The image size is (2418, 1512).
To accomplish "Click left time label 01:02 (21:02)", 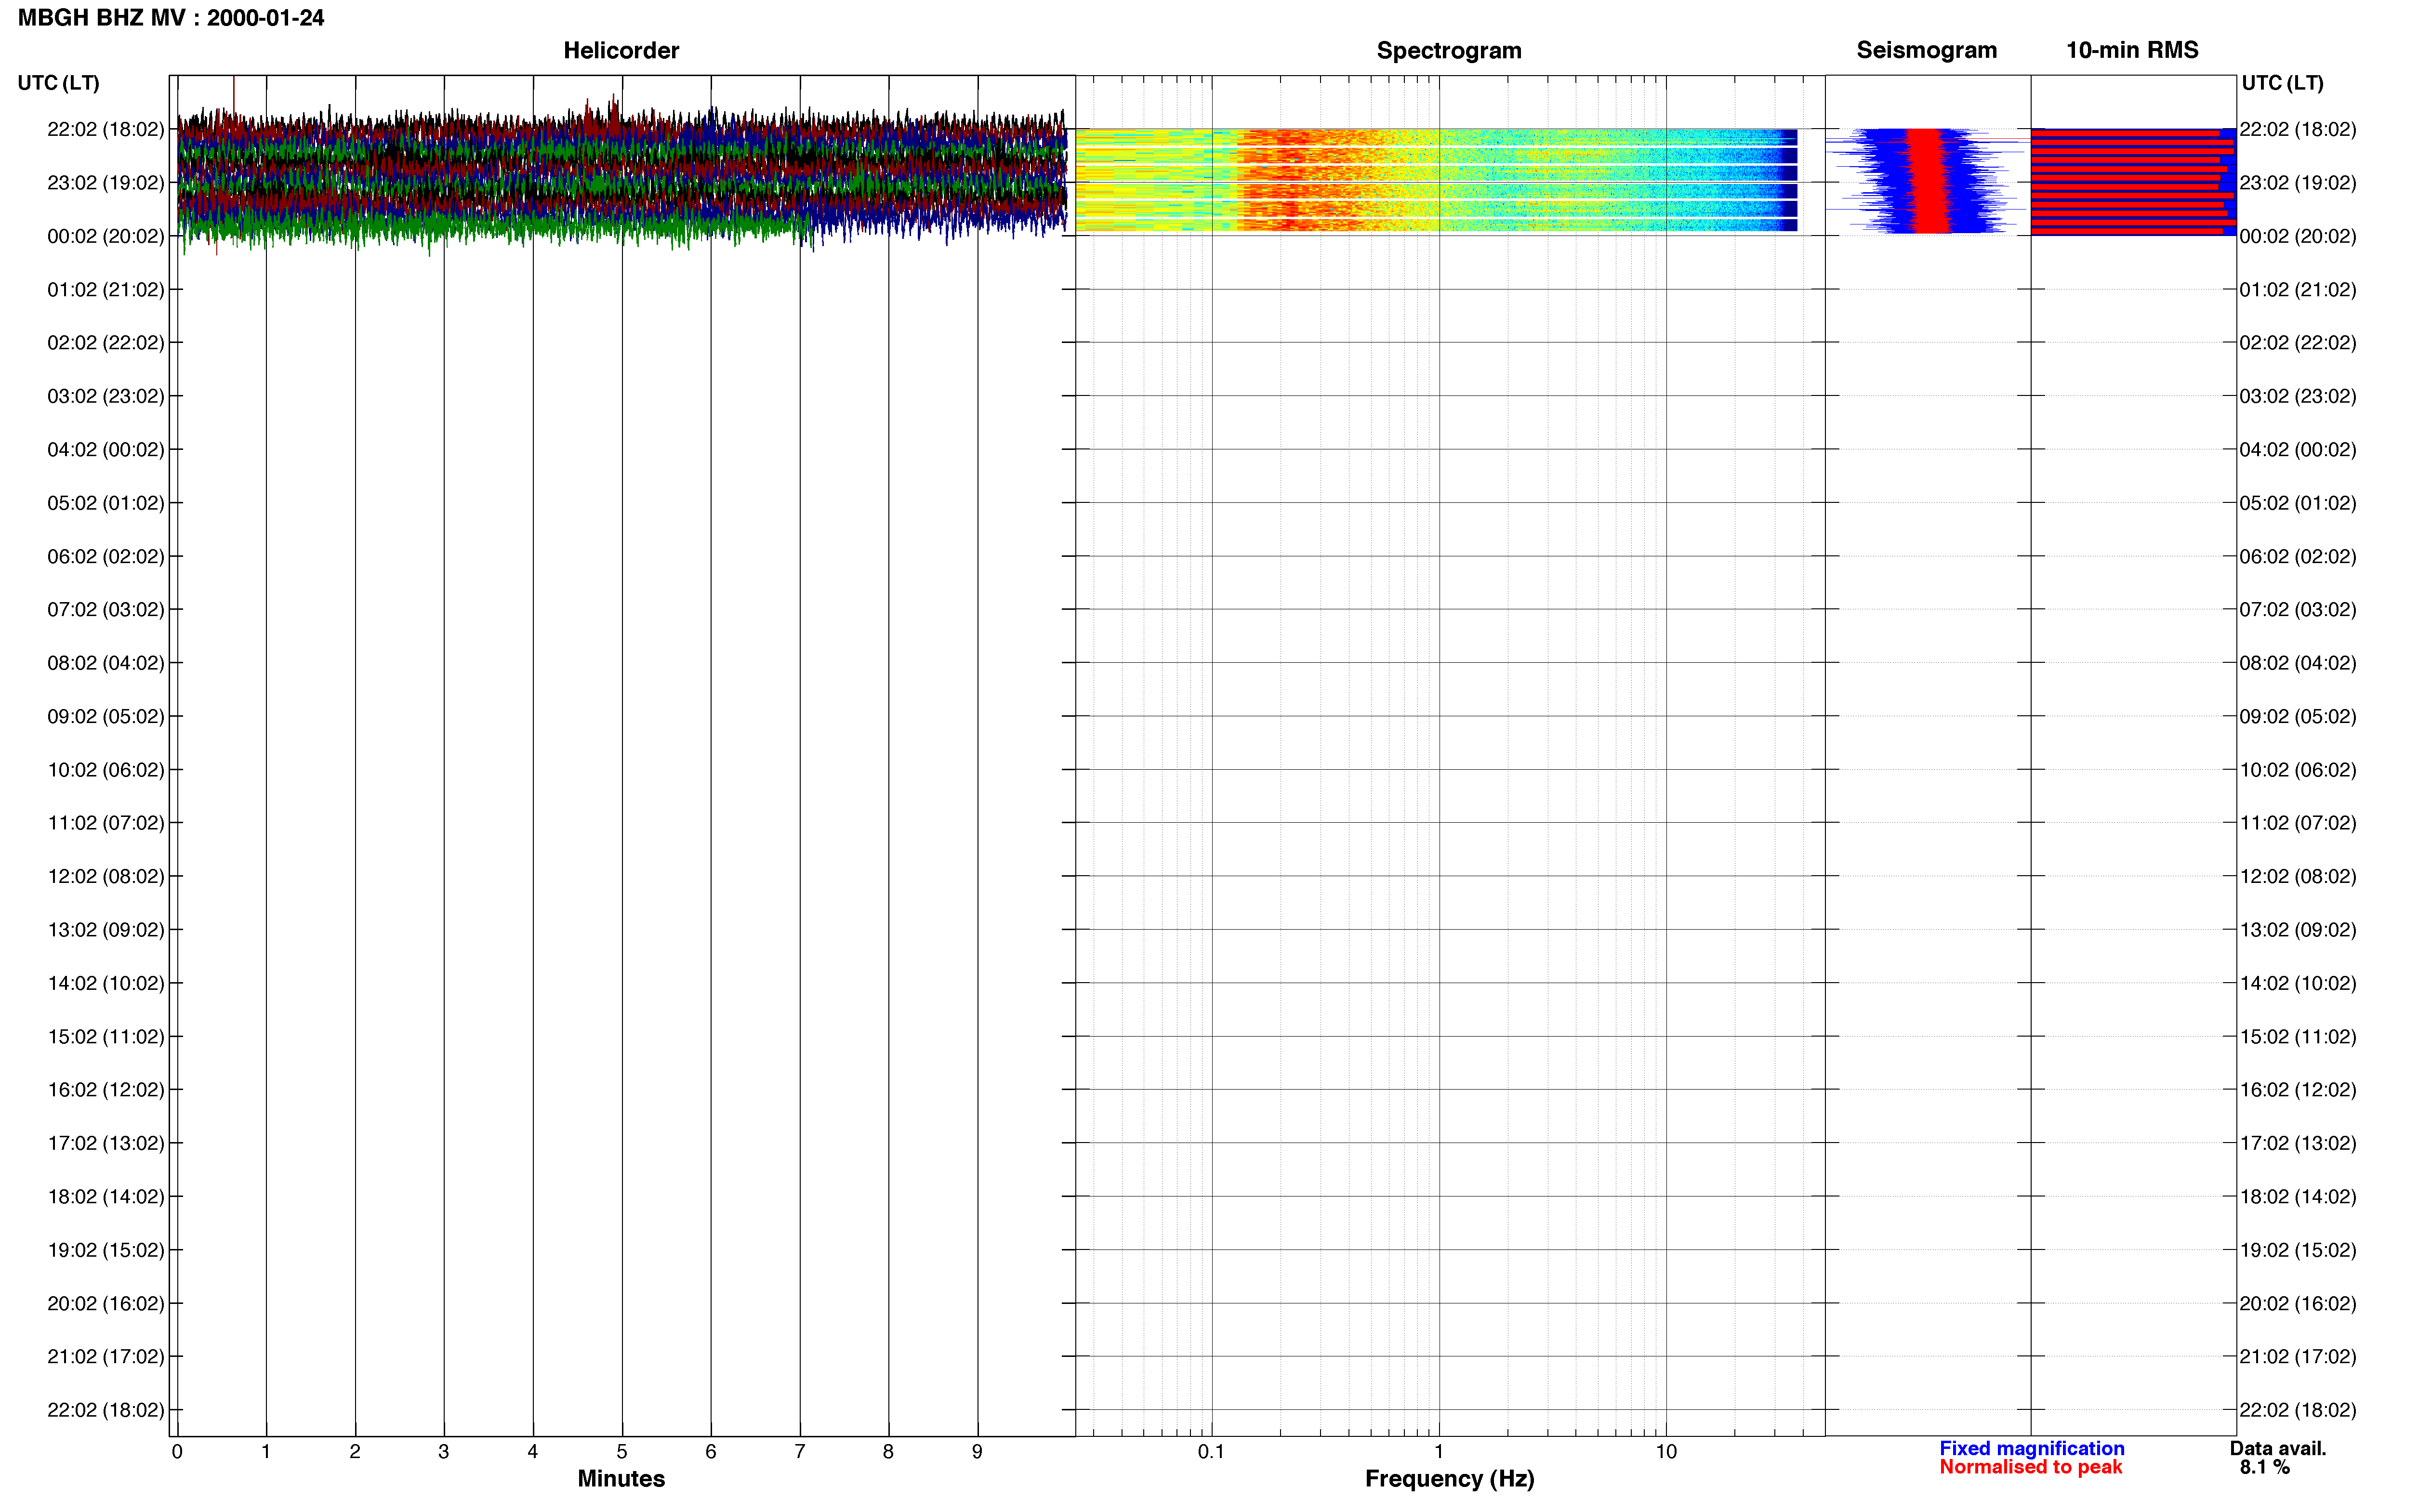I will [x=106, y=290].
